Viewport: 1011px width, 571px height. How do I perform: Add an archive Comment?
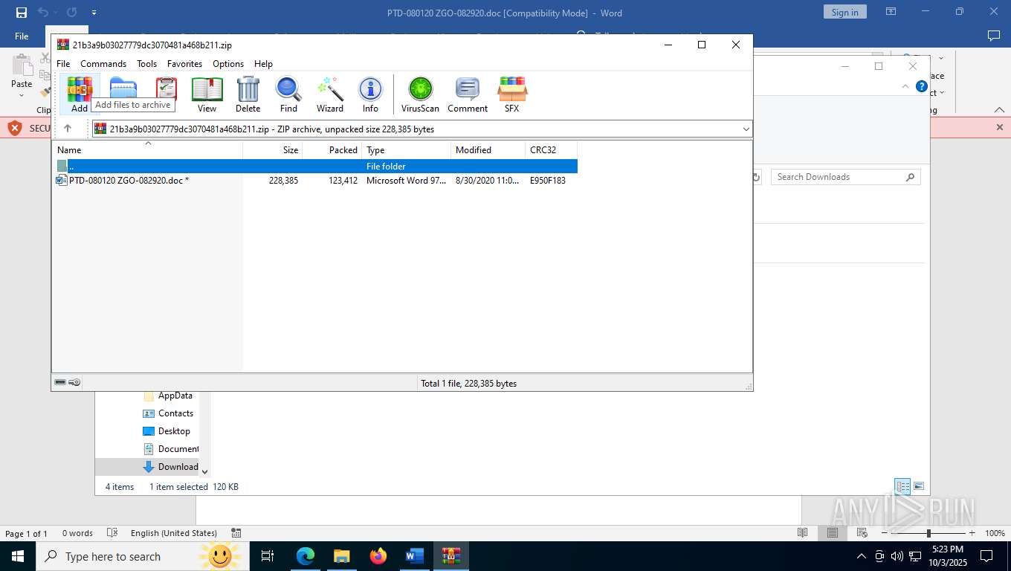tap(468, 94)
